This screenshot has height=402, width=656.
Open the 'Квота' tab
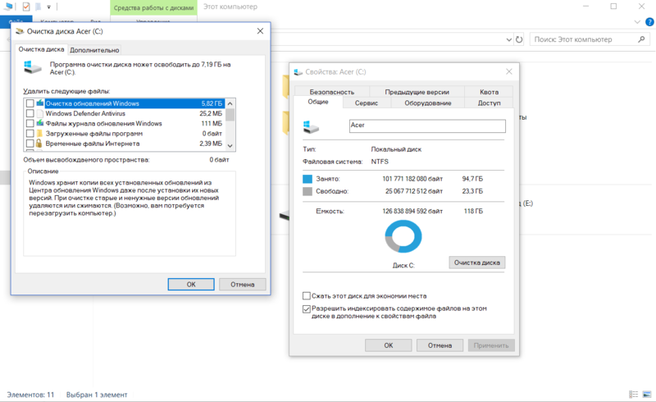(489, 92)
